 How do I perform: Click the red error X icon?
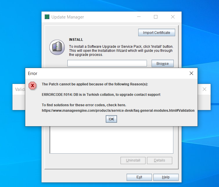33,85
